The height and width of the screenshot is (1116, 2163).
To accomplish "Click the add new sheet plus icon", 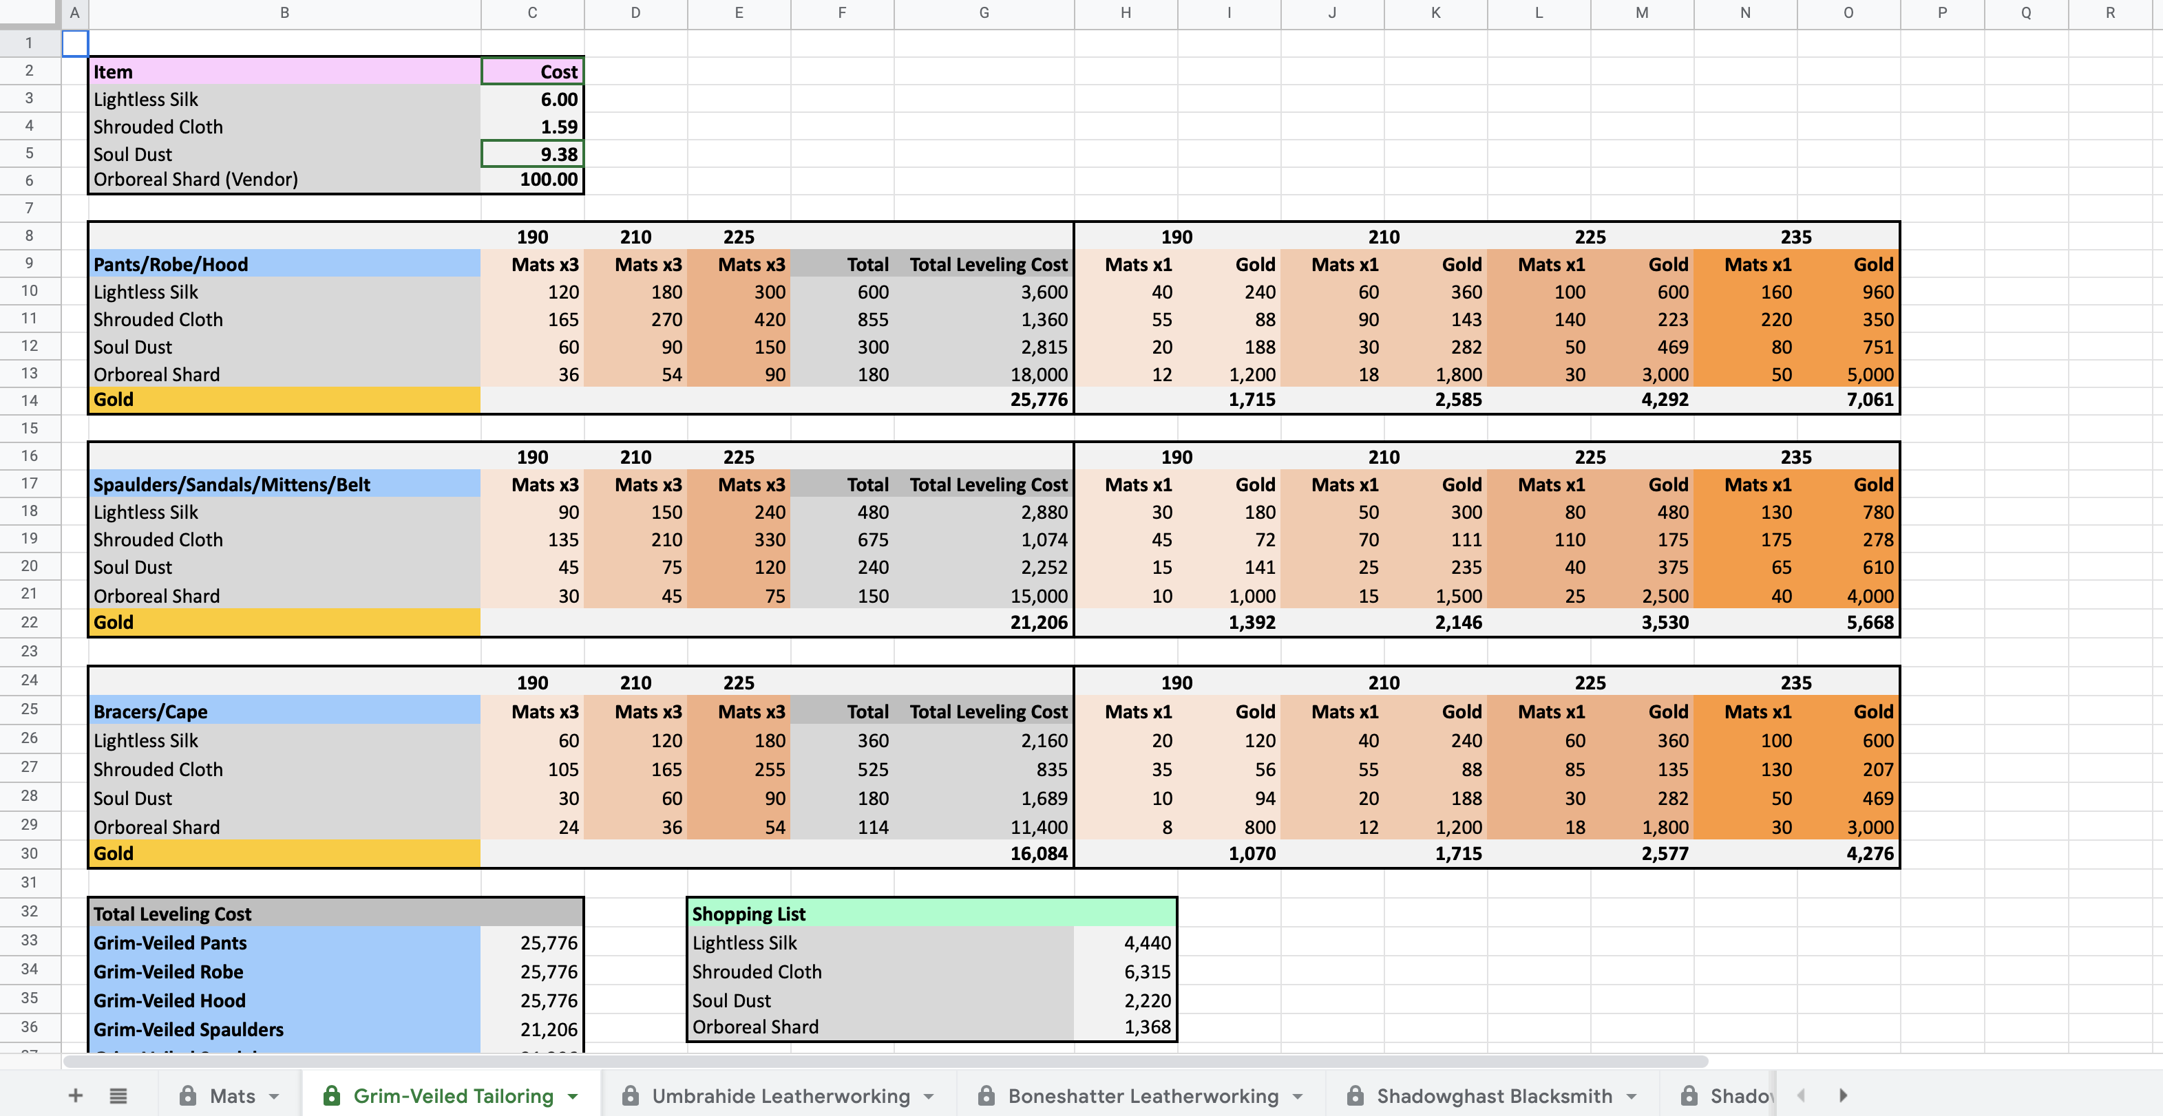I will pyautogui.click(x=76, y=1095).
